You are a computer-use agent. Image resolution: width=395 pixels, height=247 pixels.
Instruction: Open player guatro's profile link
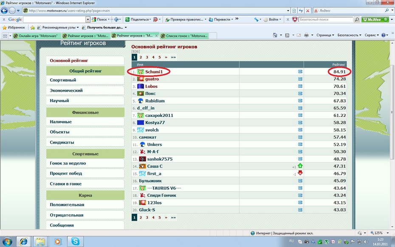pyautogui.click(x=152, y=79)
